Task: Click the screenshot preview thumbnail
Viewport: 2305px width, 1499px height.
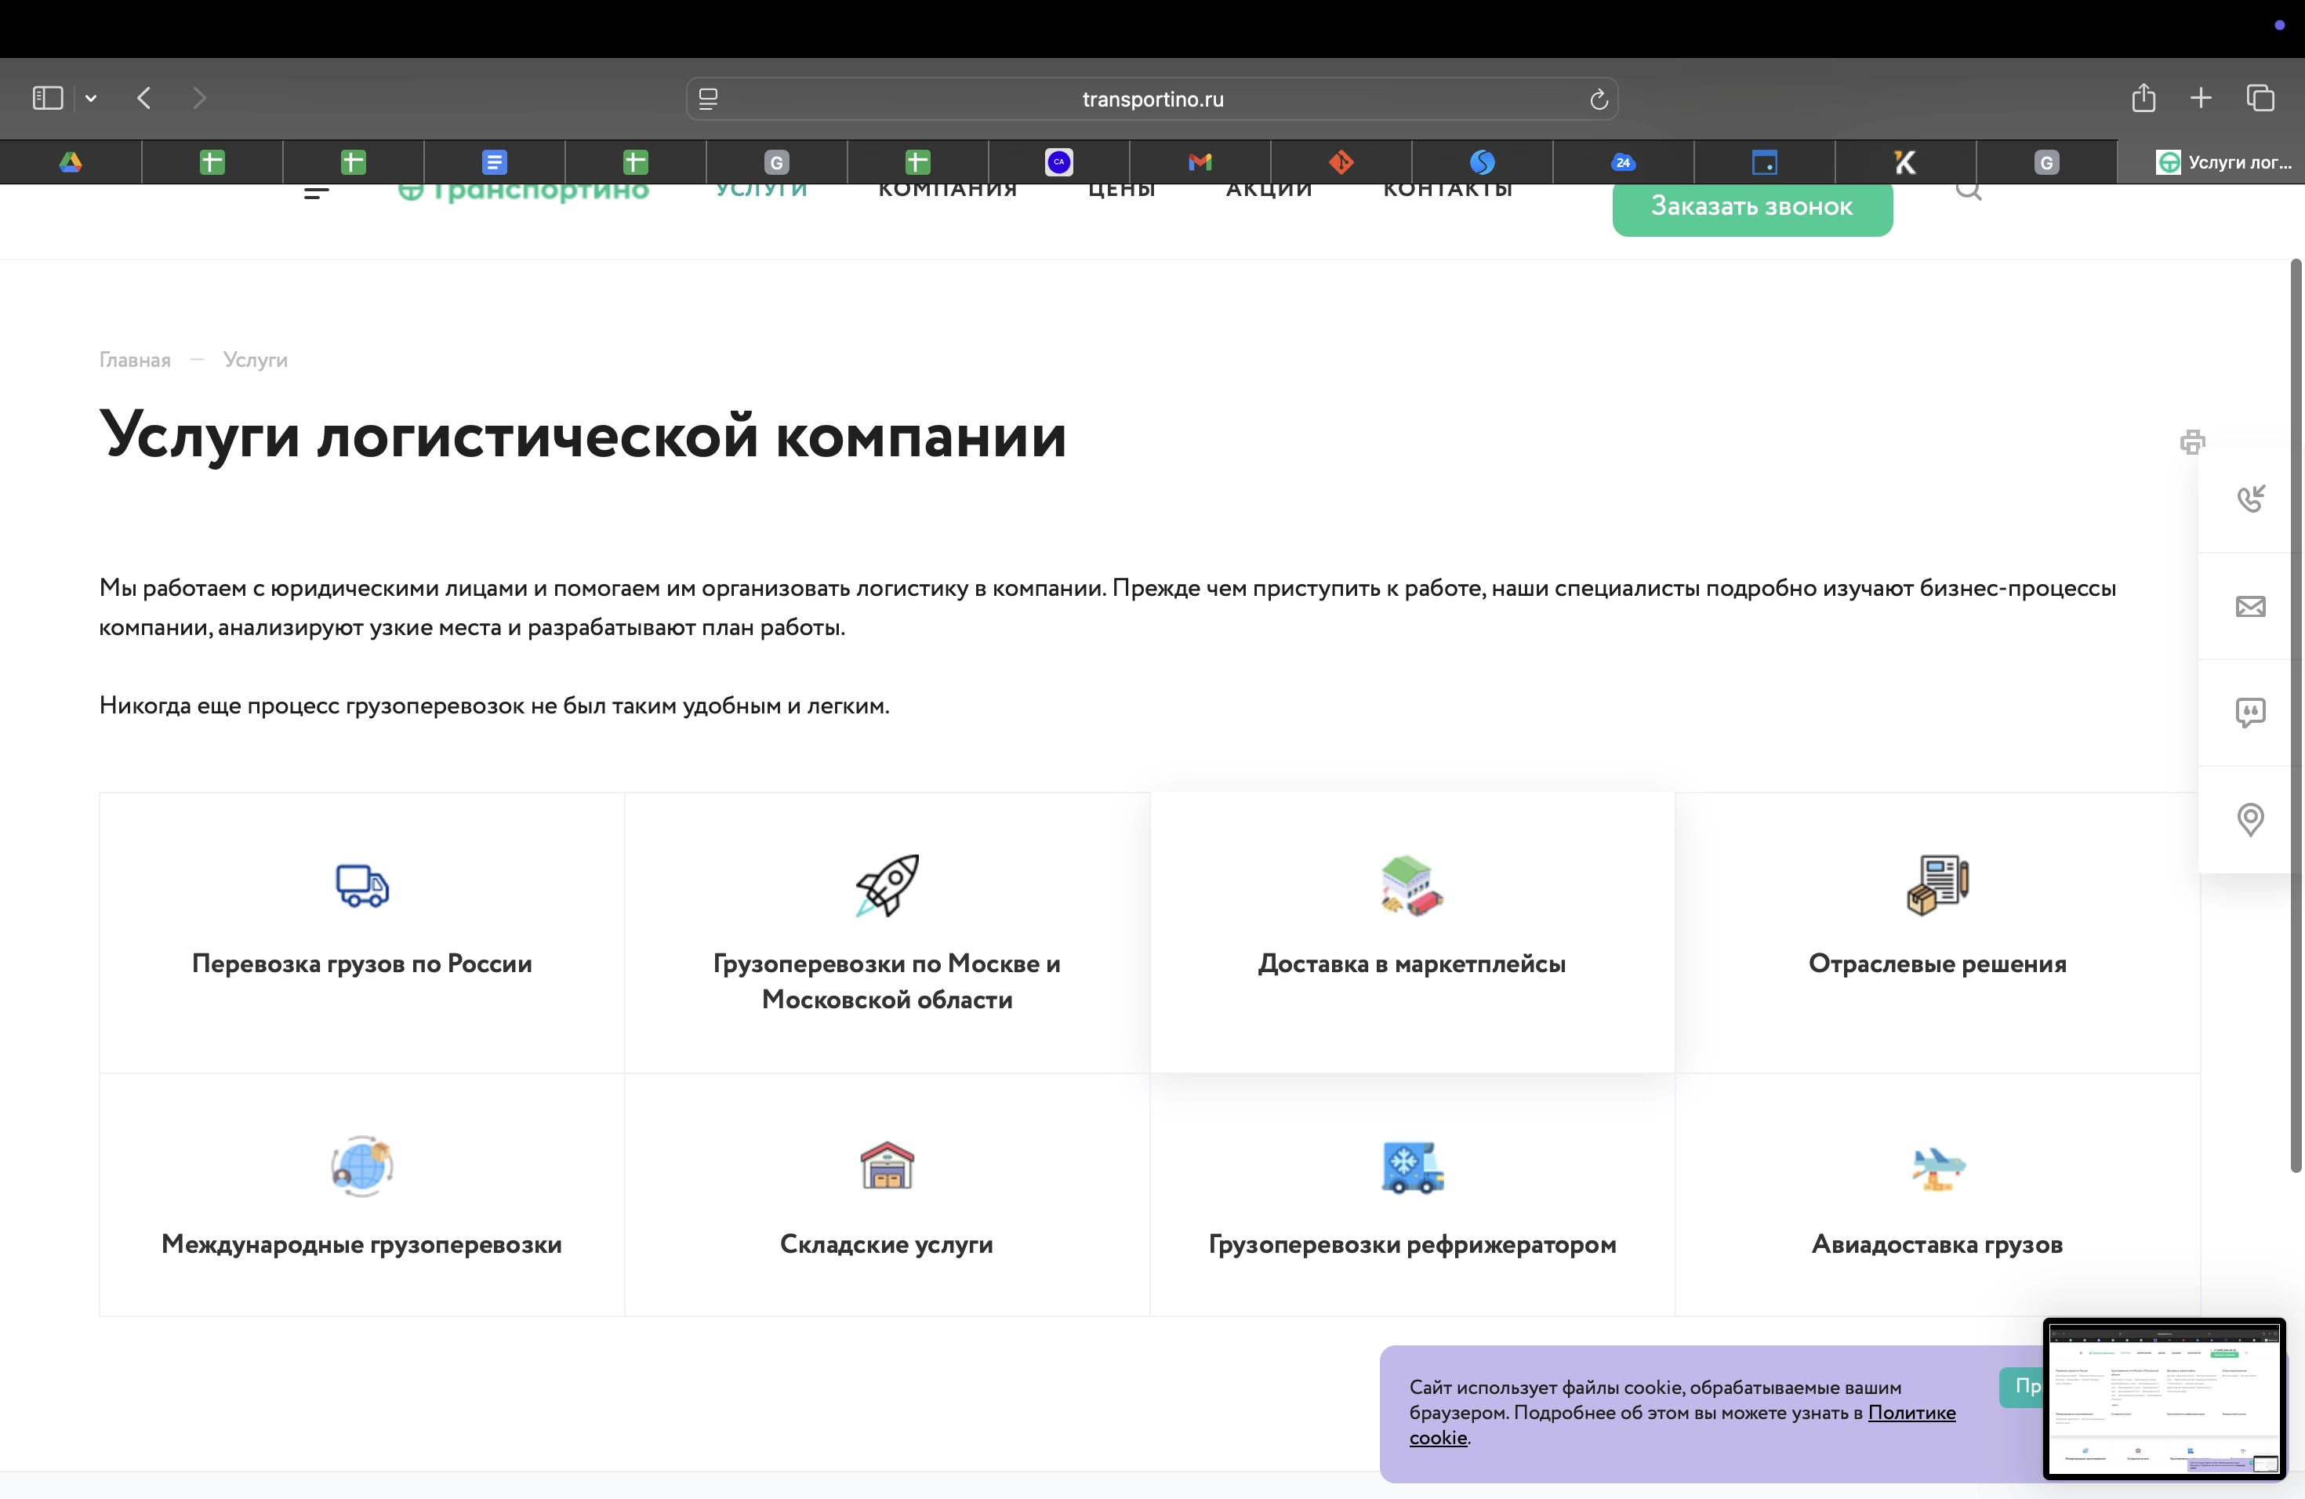Action: (2164, 1399)
